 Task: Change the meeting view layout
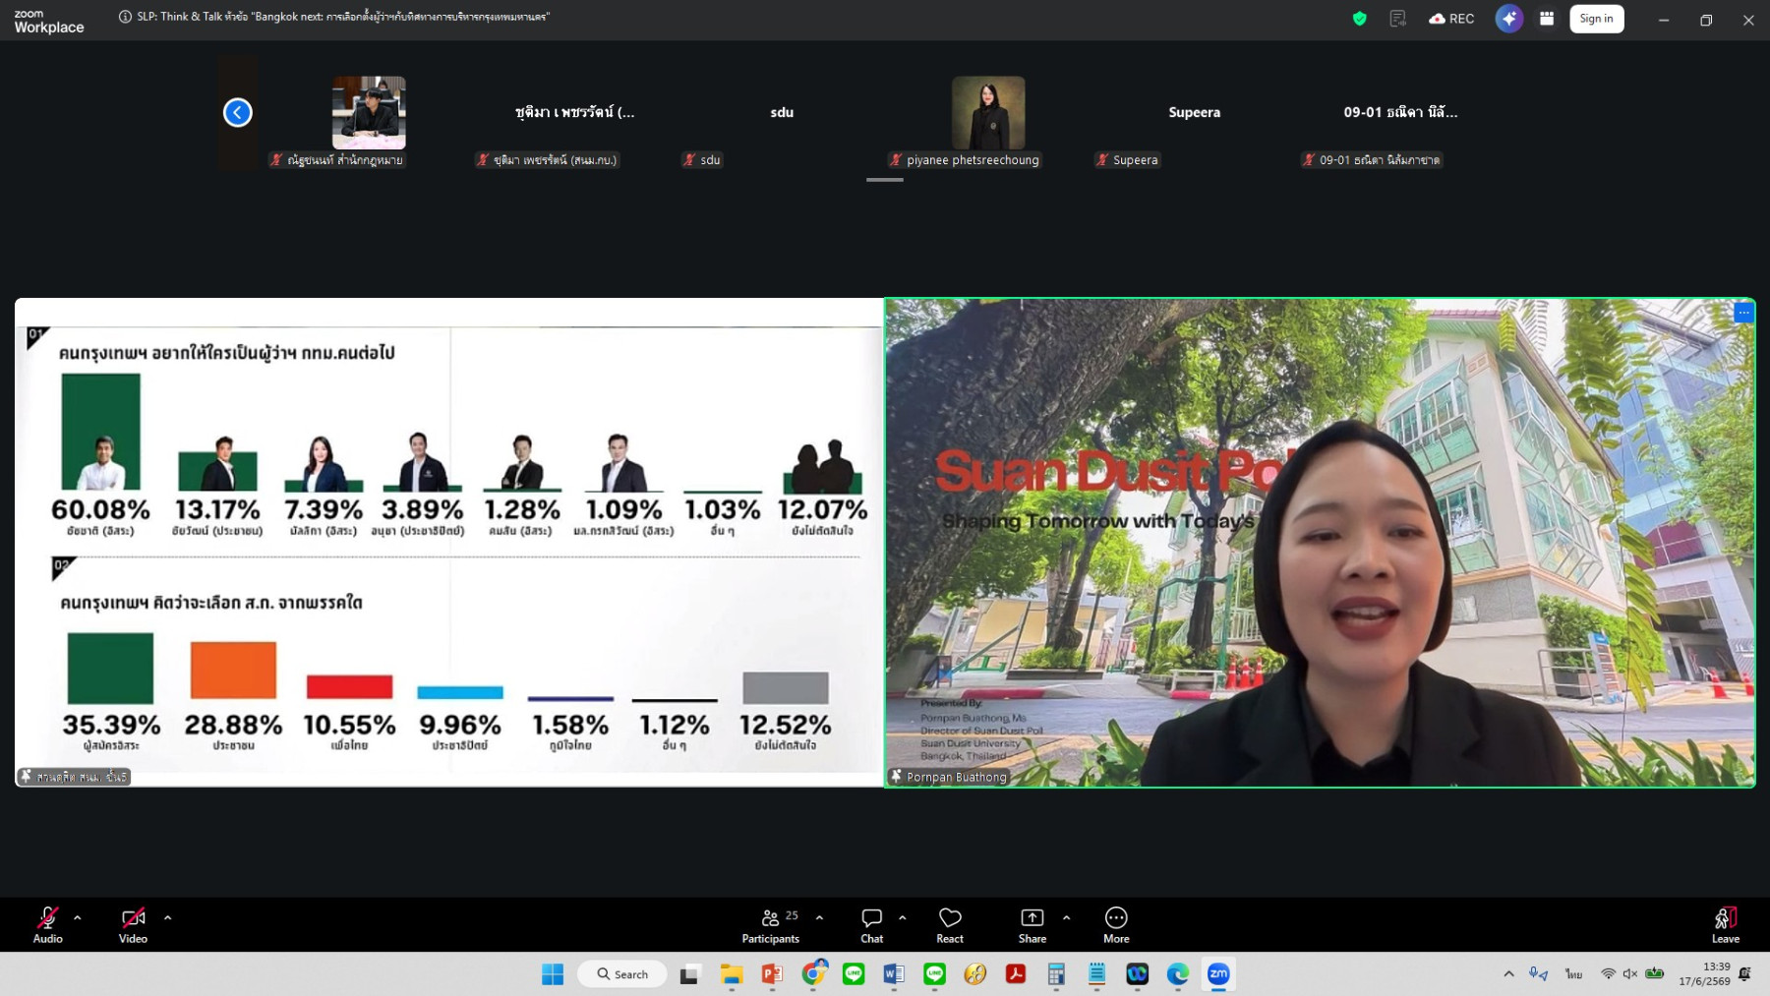[1547, 19]
